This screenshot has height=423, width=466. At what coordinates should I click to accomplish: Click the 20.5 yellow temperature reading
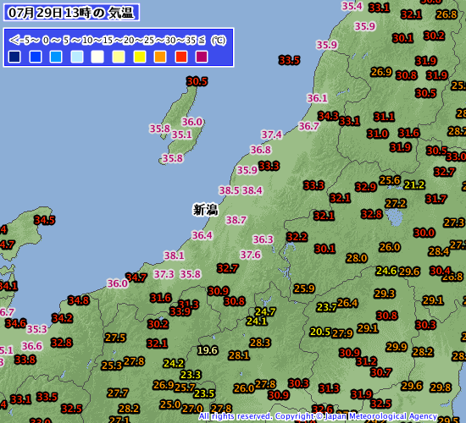coord(320,332)
